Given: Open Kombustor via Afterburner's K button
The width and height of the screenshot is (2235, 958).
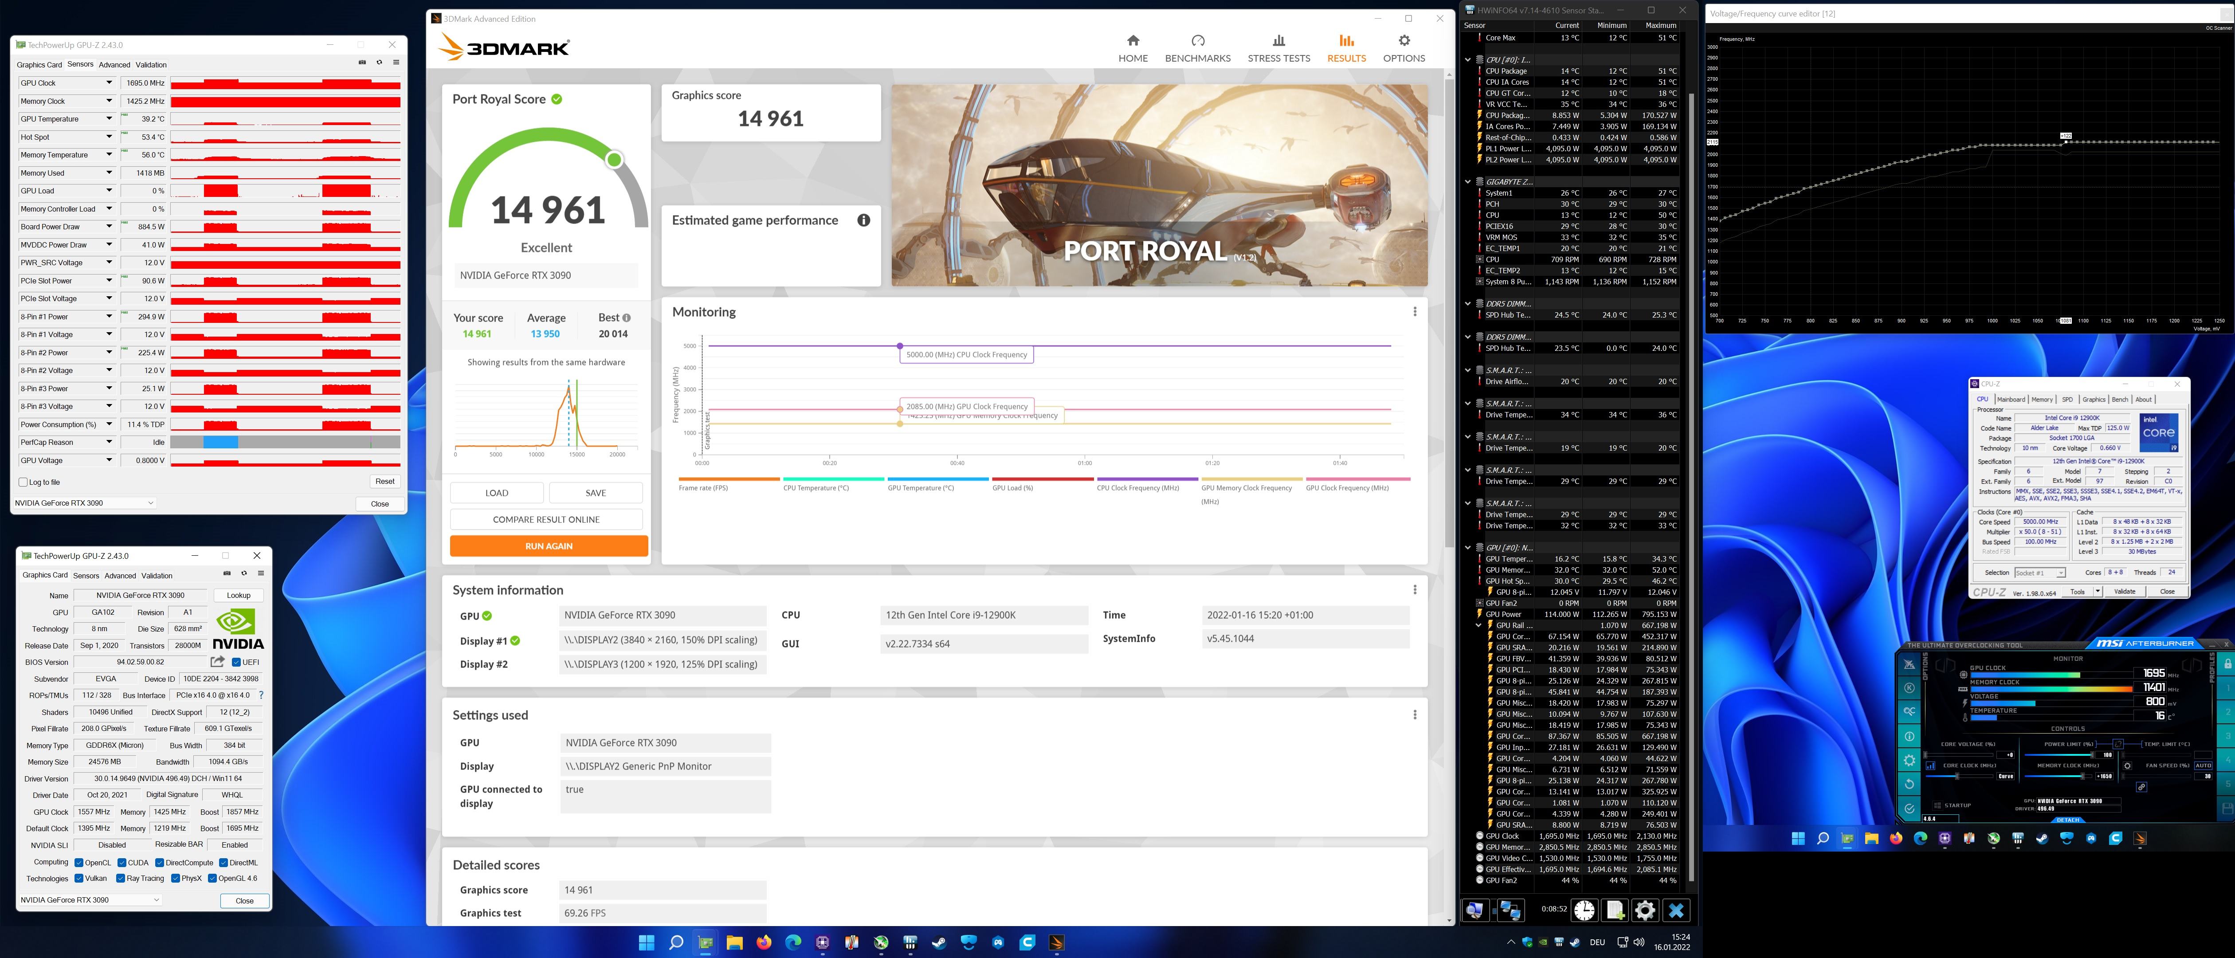Looking at the screenshot, I should [1910, 688].
